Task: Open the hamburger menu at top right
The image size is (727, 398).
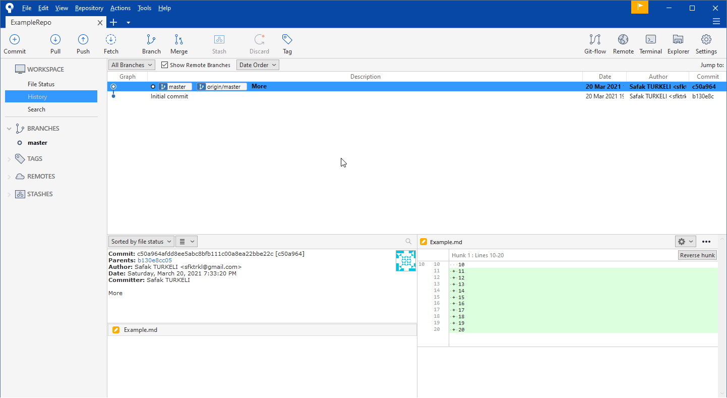Action: click(716, 21)
